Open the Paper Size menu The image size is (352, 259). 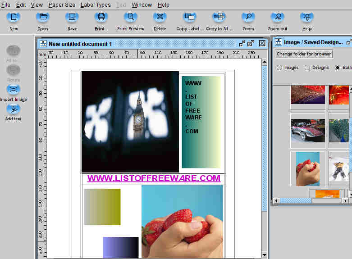(x=62, y=5)
